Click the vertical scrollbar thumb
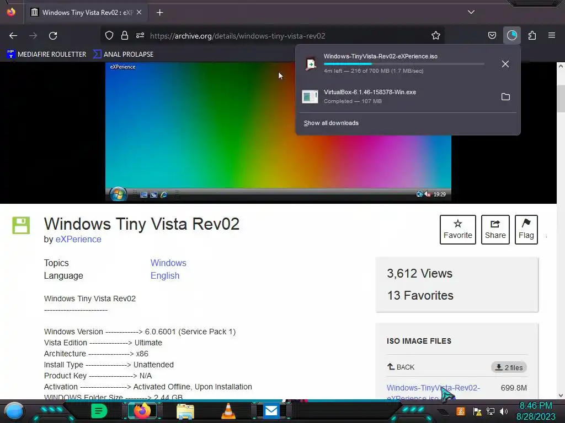The image size is (565, 423). click(561, 99)
